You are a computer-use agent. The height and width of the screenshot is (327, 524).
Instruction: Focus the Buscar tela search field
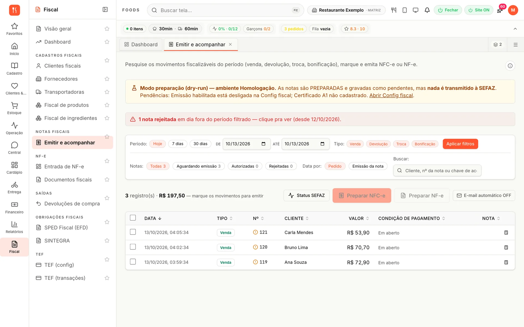(x=225, y=10)
